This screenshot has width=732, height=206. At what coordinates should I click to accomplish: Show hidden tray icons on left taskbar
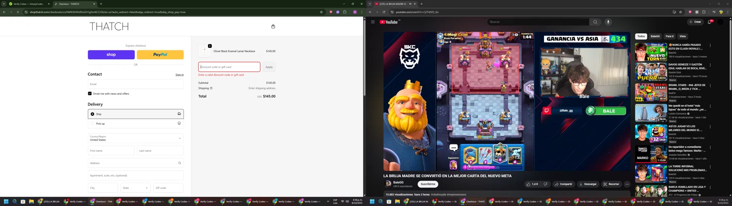click(x=328, y=201)
